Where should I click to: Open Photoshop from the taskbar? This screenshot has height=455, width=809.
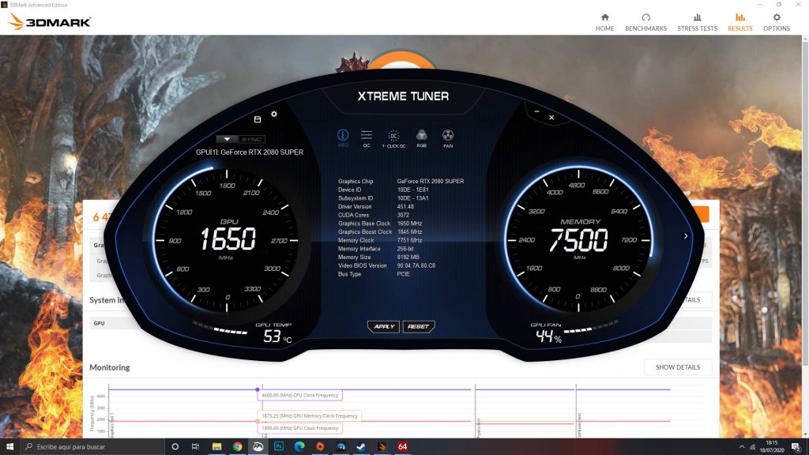pyautogui.click(x=279, y=447)
